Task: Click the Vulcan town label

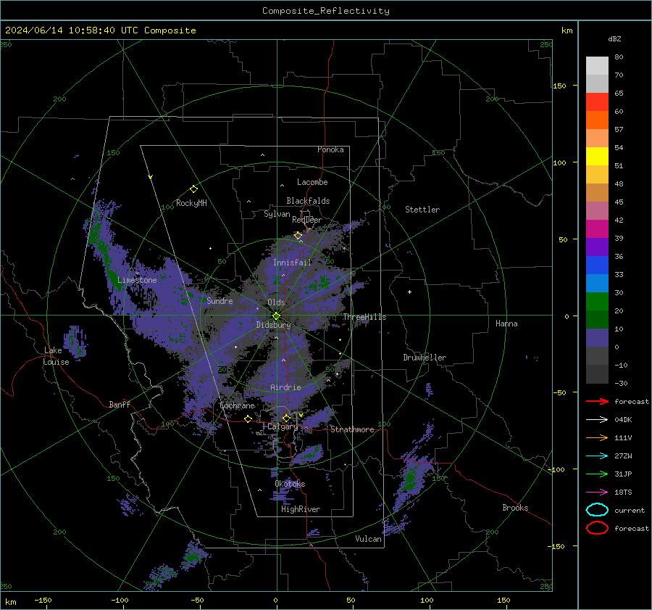Action: click(369, 539)
